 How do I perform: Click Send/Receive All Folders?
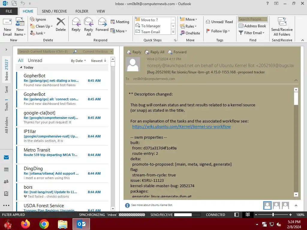(282, 27)
